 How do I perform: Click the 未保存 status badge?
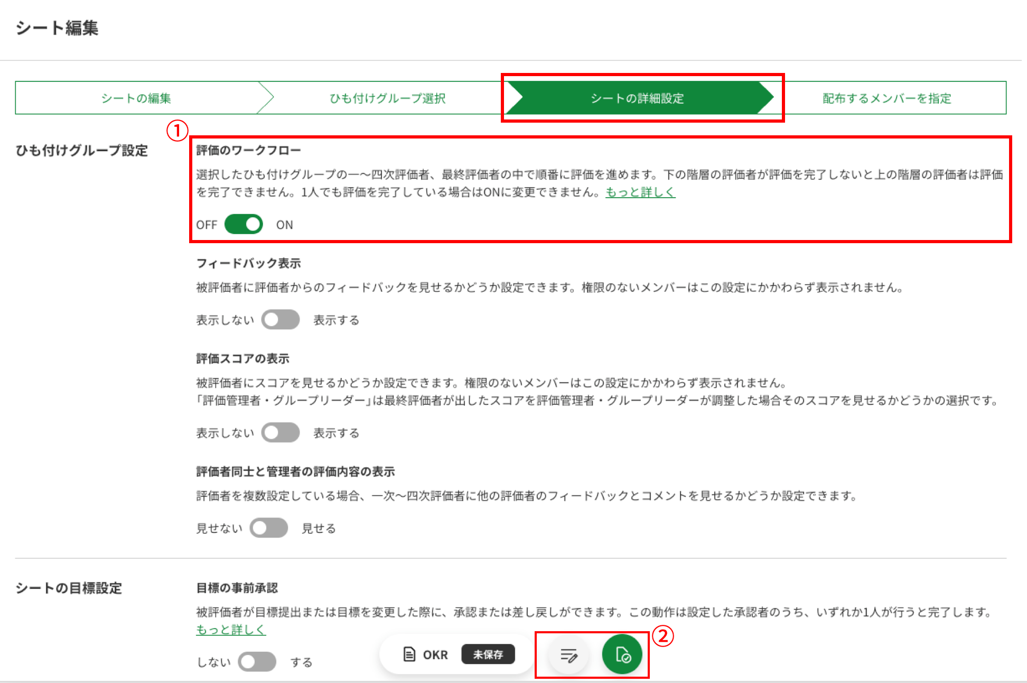pos(488,654)
